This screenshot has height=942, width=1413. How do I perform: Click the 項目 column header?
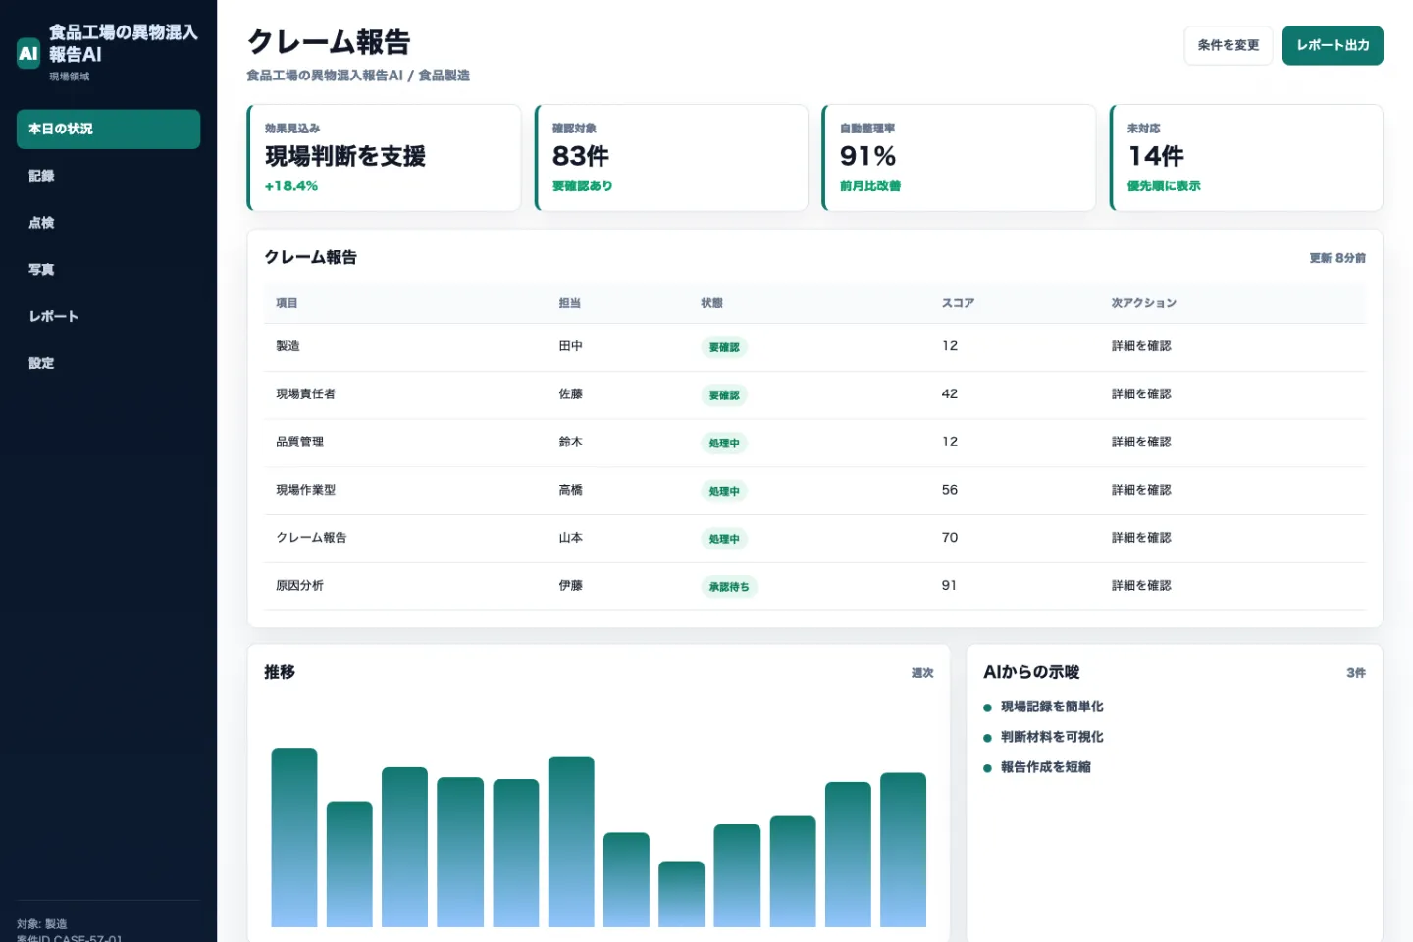pos(287,303)
